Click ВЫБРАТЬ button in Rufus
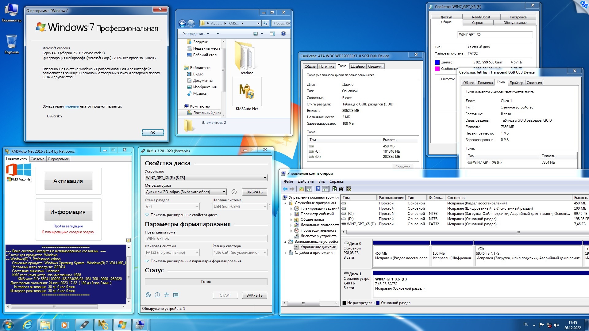 tap(255, 192)
